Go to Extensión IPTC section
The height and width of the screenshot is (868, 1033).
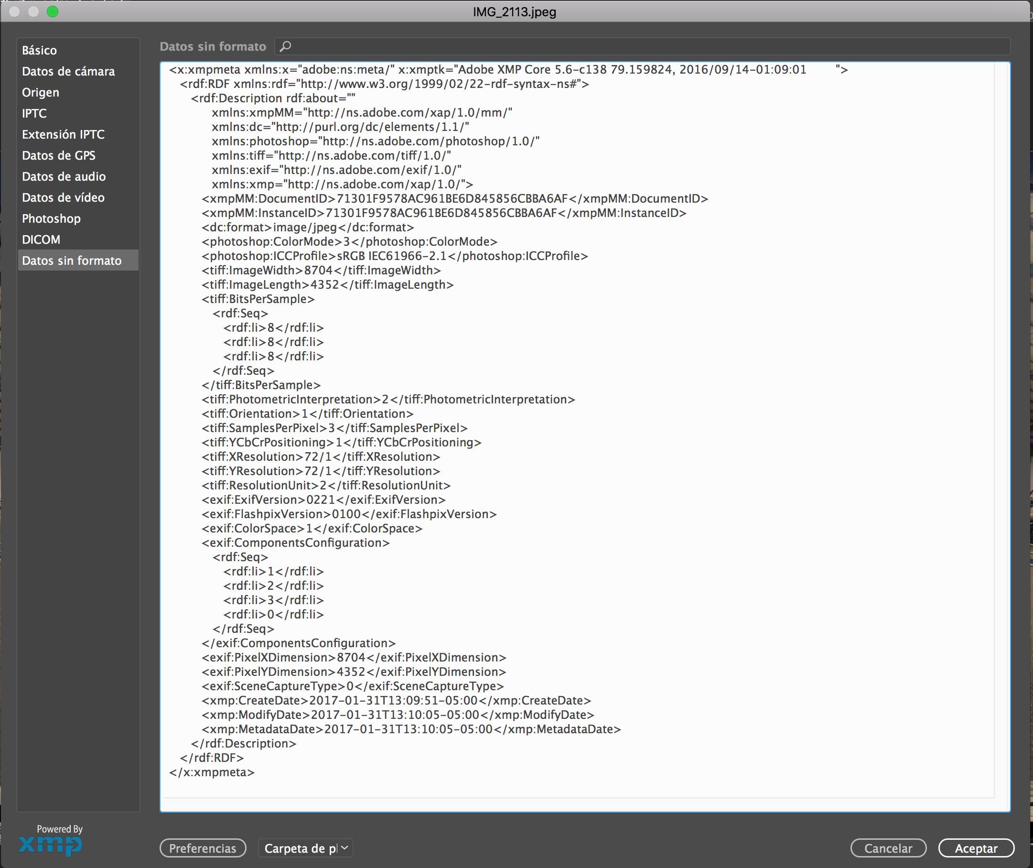(63, 134)
